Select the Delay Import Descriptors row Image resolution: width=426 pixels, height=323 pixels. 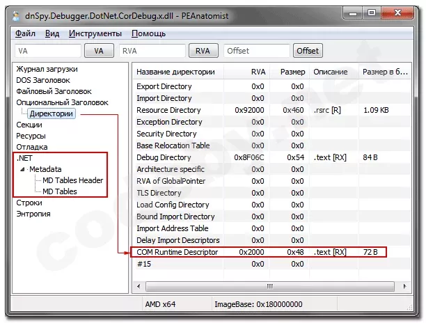(271, 240)
